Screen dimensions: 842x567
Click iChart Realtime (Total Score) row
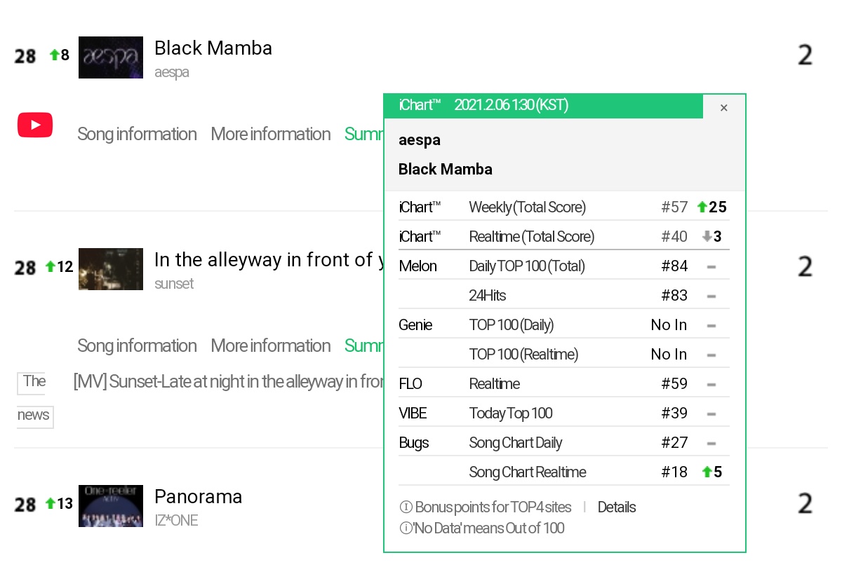click(x=564, y=236)
